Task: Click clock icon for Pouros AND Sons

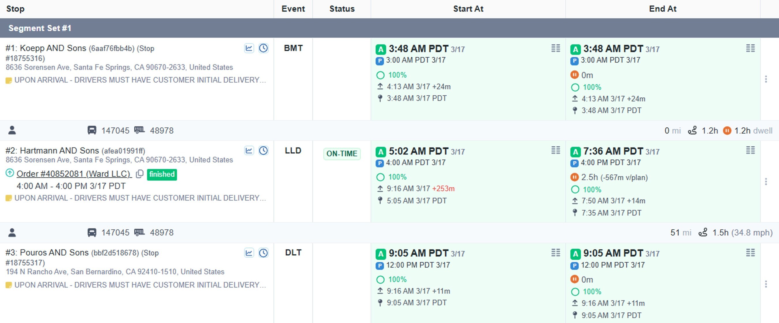Action: coord(263,253)
